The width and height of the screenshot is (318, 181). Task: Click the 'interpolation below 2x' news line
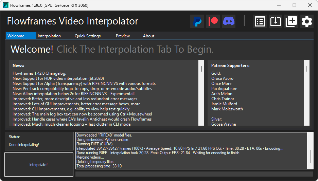tap(74, 94)
